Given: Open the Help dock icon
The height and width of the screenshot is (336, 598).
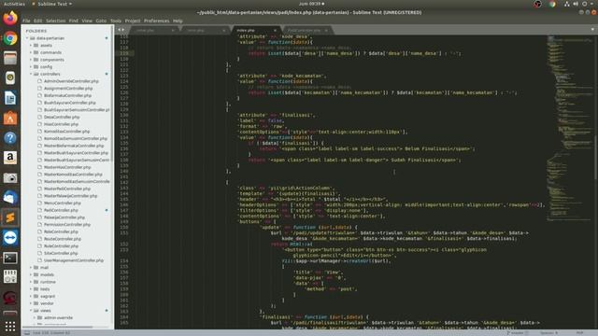Looking at the screenshot, I should [x=10, y=138].
